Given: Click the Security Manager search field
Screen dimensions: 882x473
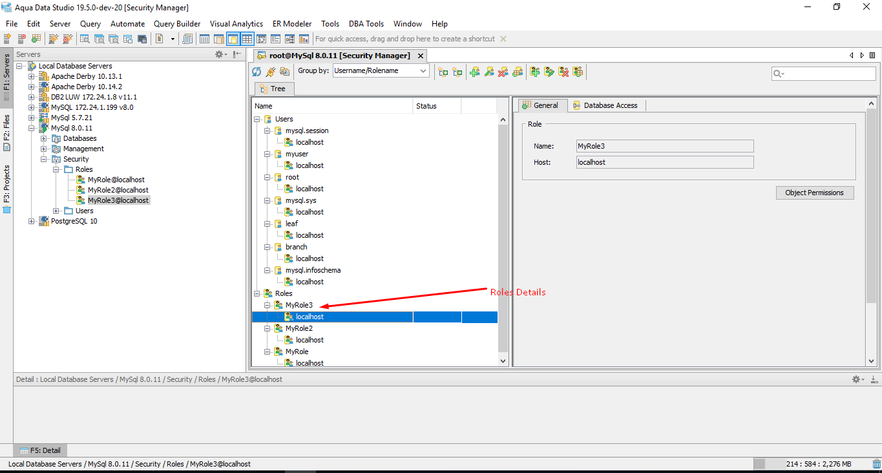Looking at the screenshot, I should pyautogui.click(x=824, y=74).
